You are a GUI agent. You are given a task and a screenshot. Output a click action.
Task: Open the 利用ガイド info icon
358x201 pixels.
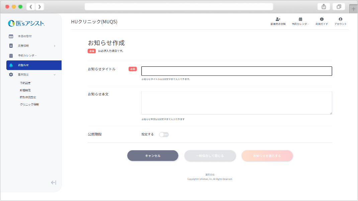point(322,19)
